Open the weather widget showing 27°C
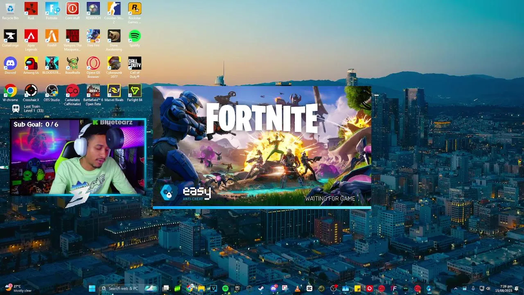Image resolution: width=524 pixels, height=295 pixels. tap(18, 288)
